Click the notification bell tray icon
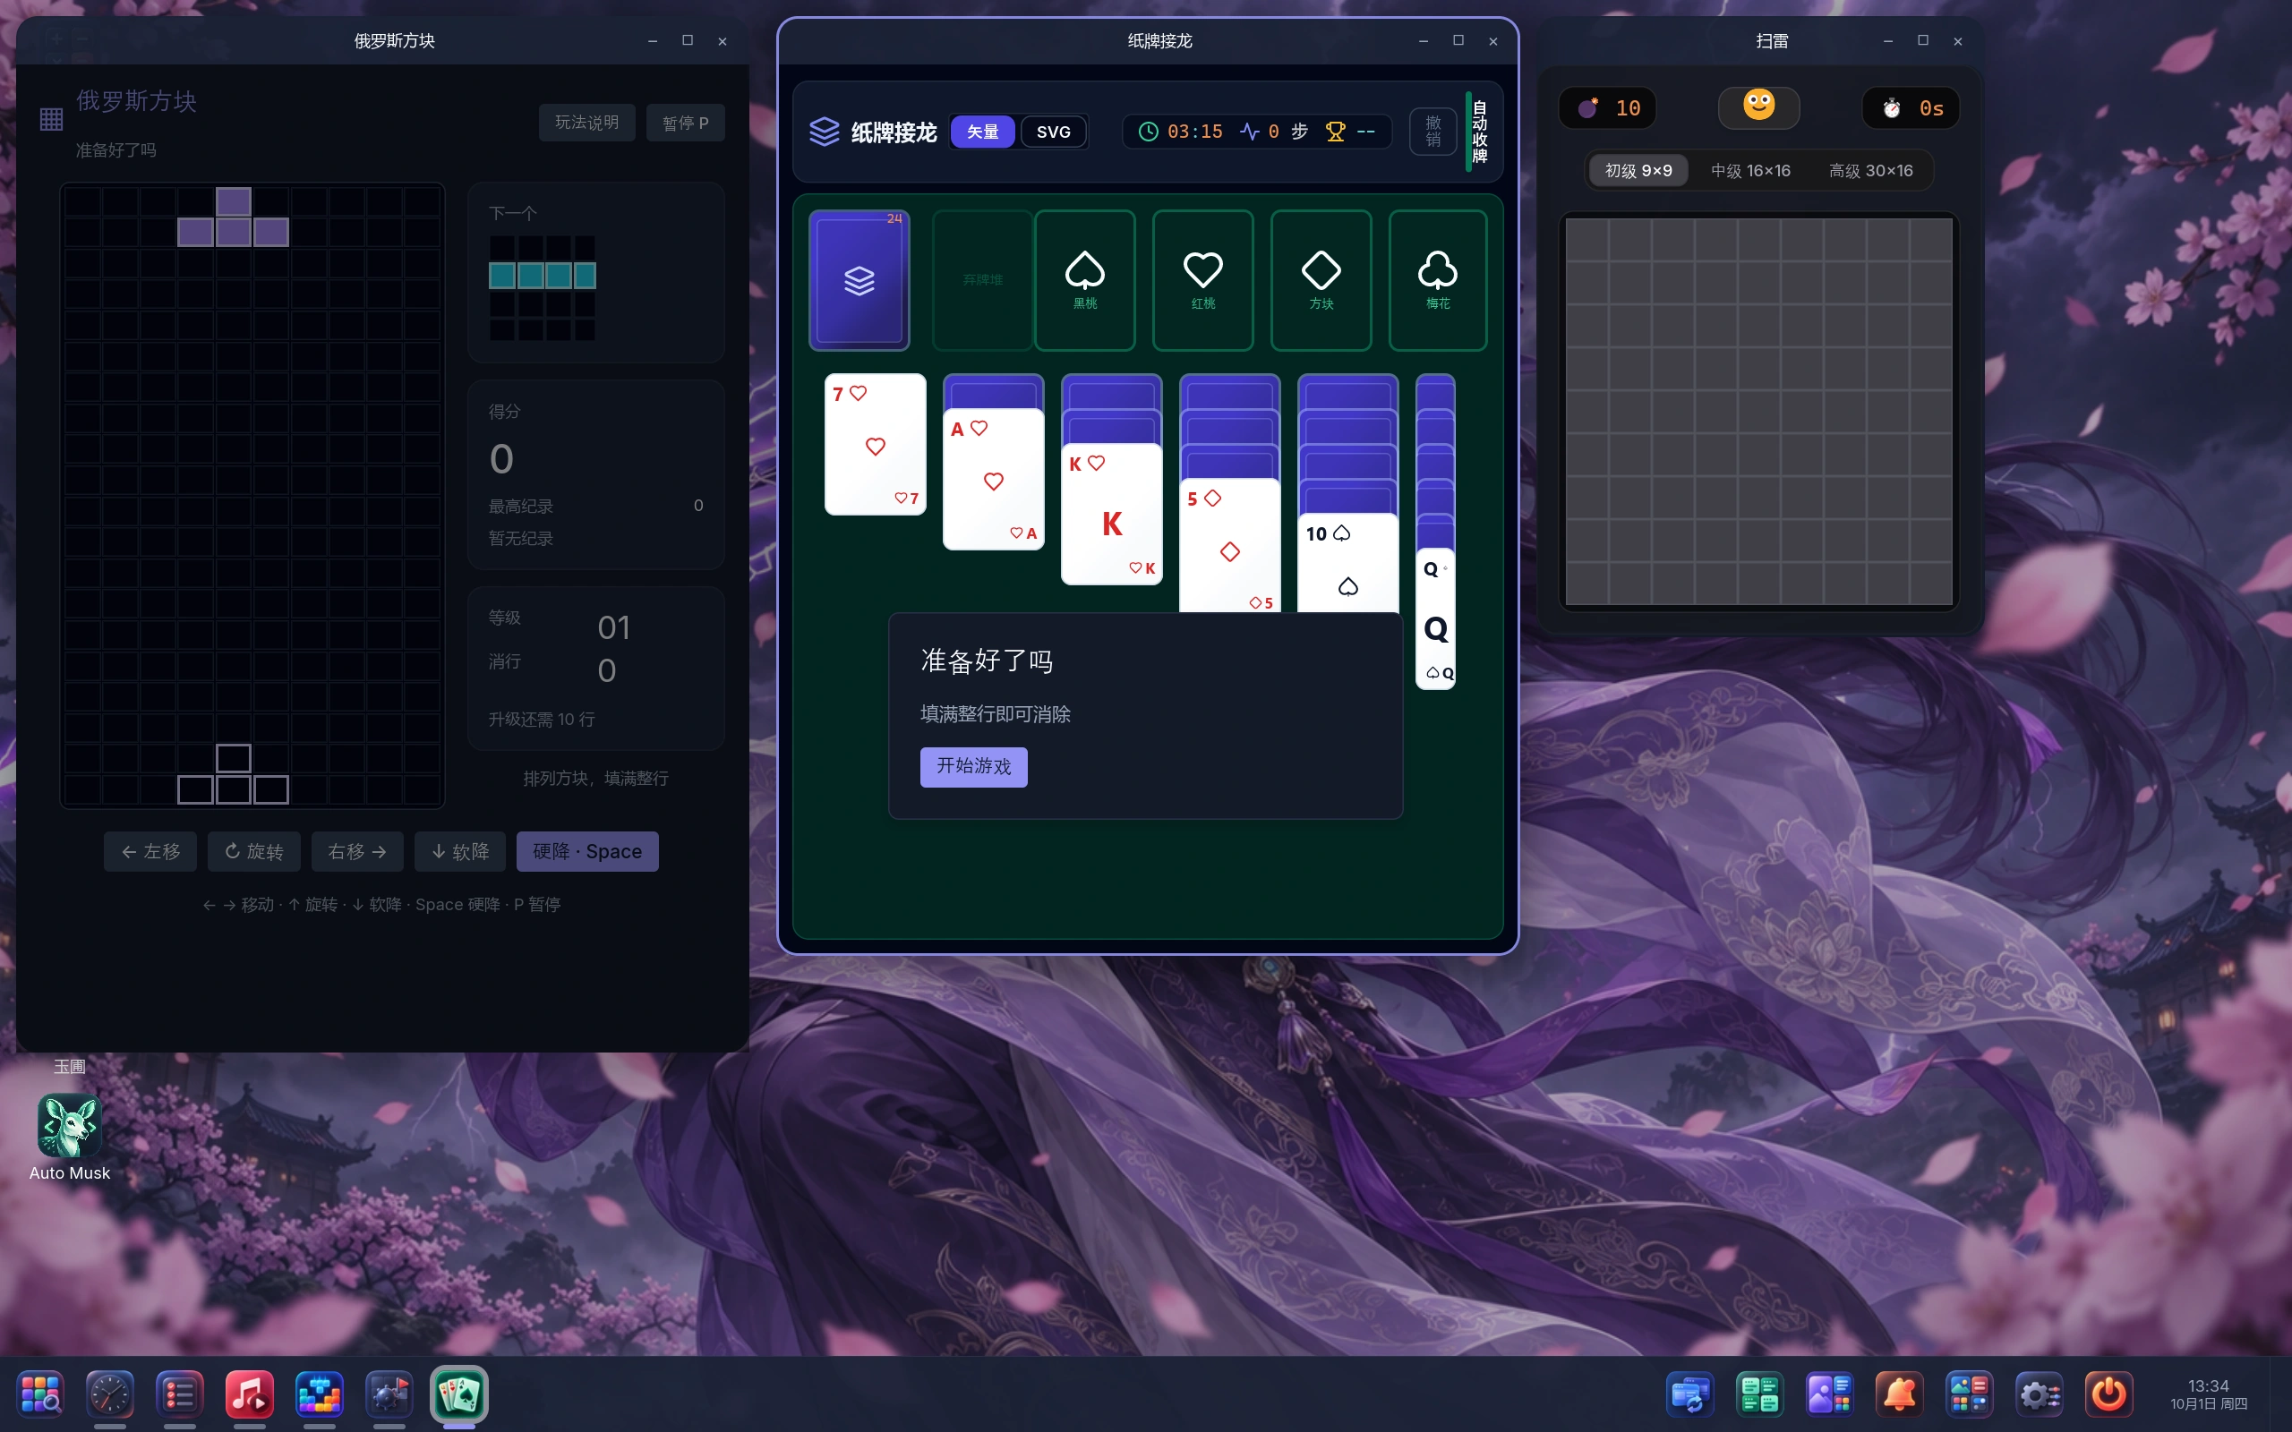The image size is (2292, 1432). pyautogui.click(x=1899, y=1394)
